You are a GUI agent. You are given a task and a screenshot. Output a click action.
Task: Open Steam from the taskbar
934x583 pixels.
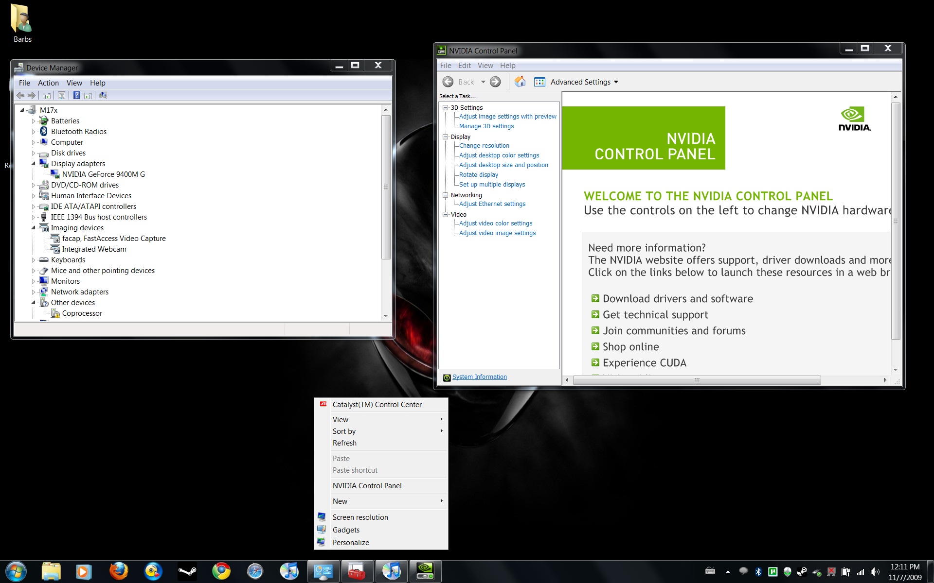[187, 571]
